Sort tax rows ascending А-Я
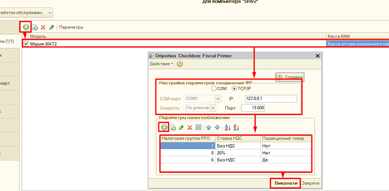Image resolution: width=389 pixels, height=191 pixels. [228, 127]
